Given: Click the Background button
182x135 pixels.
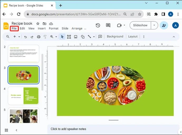Looking at the screenshot, I should point(115,36).
